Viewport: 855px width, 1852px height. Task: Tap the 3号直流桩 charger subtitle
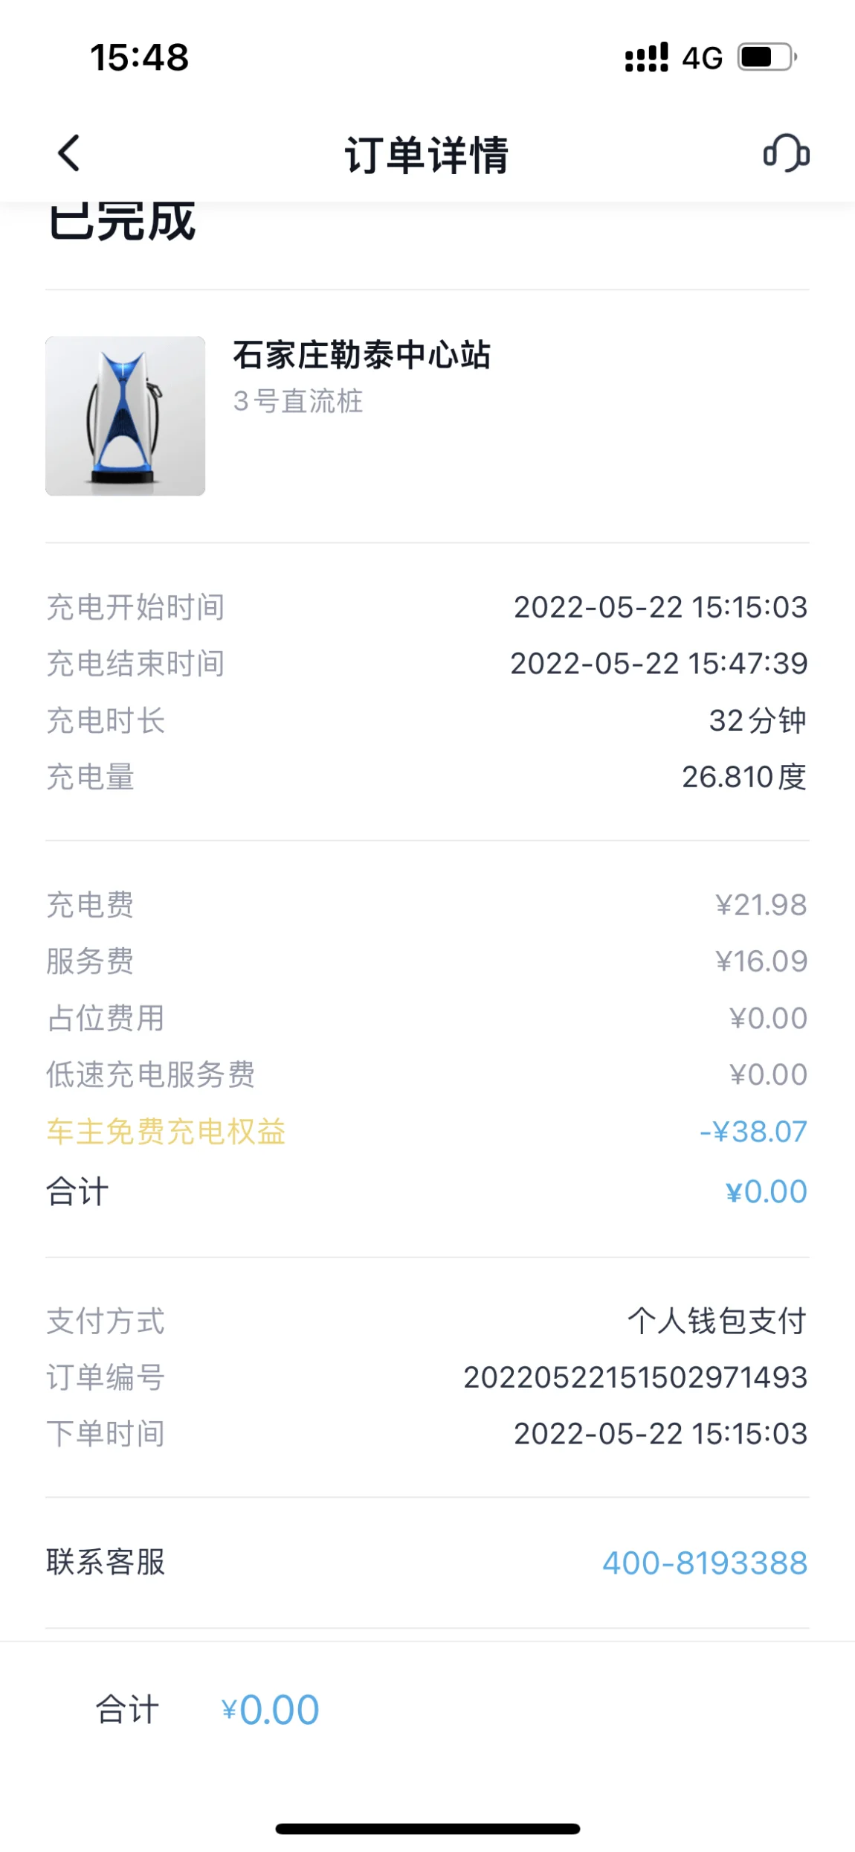298,401
